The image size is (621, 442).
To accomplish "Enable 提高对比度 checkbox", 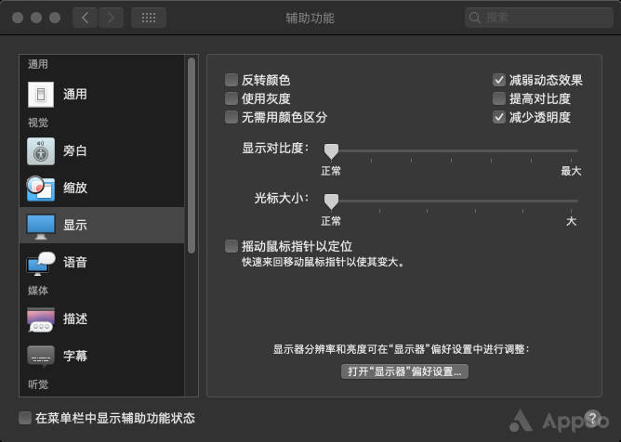I will click(x=499, y=98).
